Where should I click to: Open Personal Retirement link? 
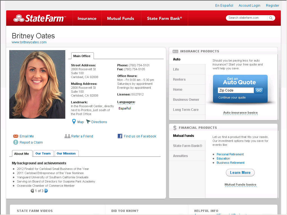coord(230,154)
